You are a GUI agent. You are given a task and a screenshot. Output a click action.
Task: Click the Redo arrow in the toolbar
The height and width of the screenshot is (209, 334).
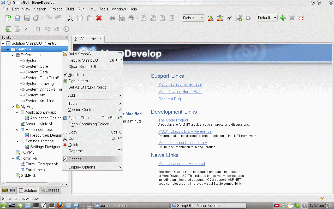pos(58,18)
